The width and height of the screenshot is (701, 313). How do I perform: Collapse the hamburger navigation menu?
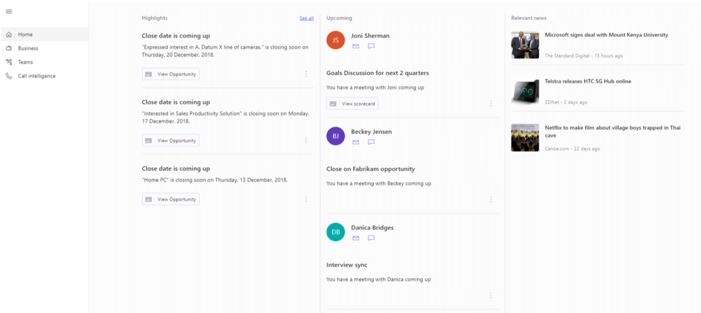(9, 12)
